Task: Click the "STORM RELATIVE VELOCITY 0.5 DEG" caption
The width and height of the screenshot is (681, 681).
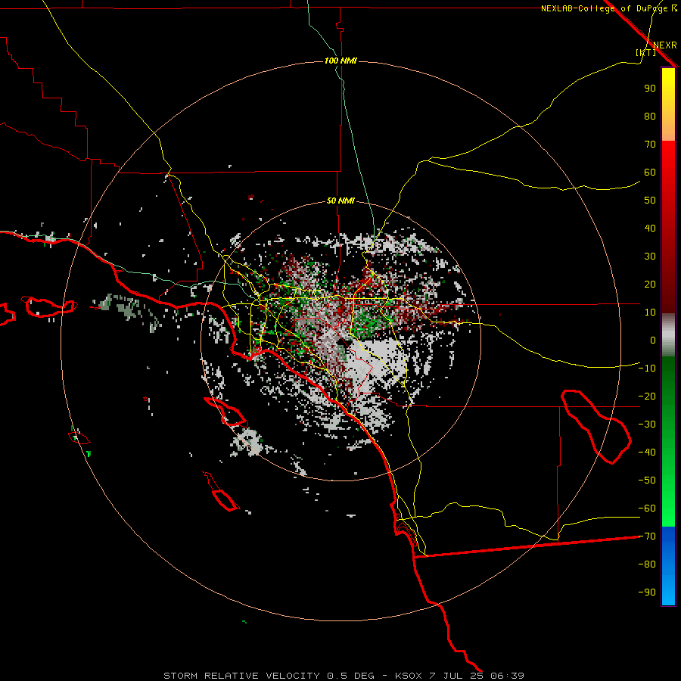Action: [x=269, y=676]
